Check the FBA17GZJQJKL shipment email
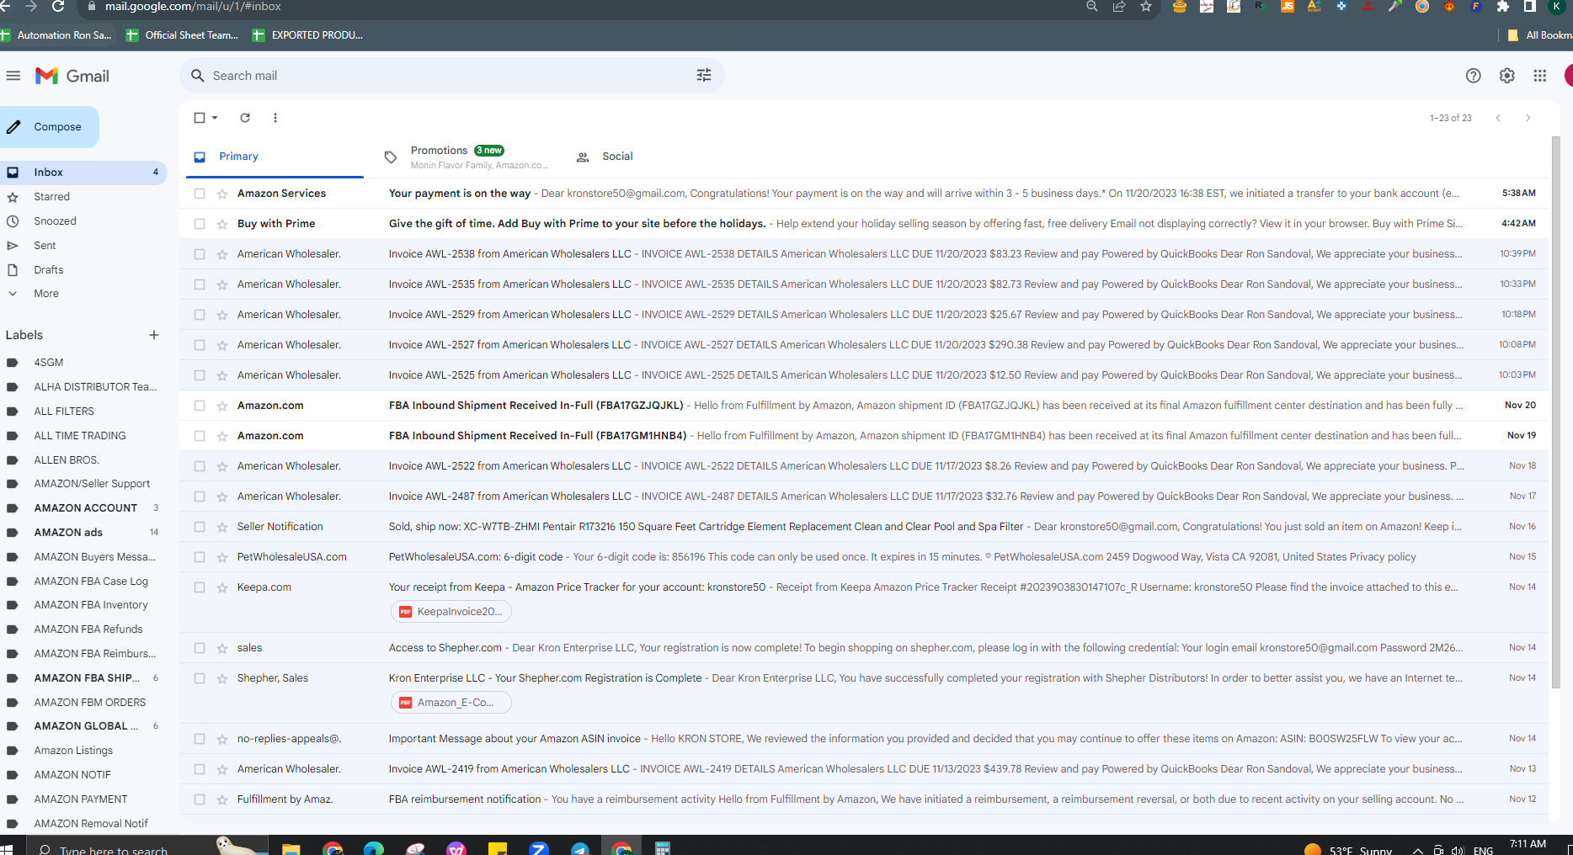The image size is (1573, 855). coord(200,406)
